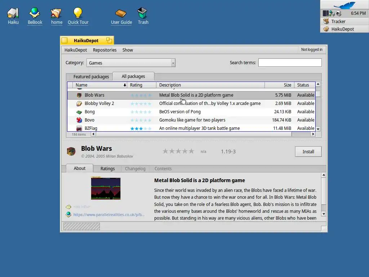Click the description vertical scrollbar thumb
369x277 pixels.
tap(324, 191)
